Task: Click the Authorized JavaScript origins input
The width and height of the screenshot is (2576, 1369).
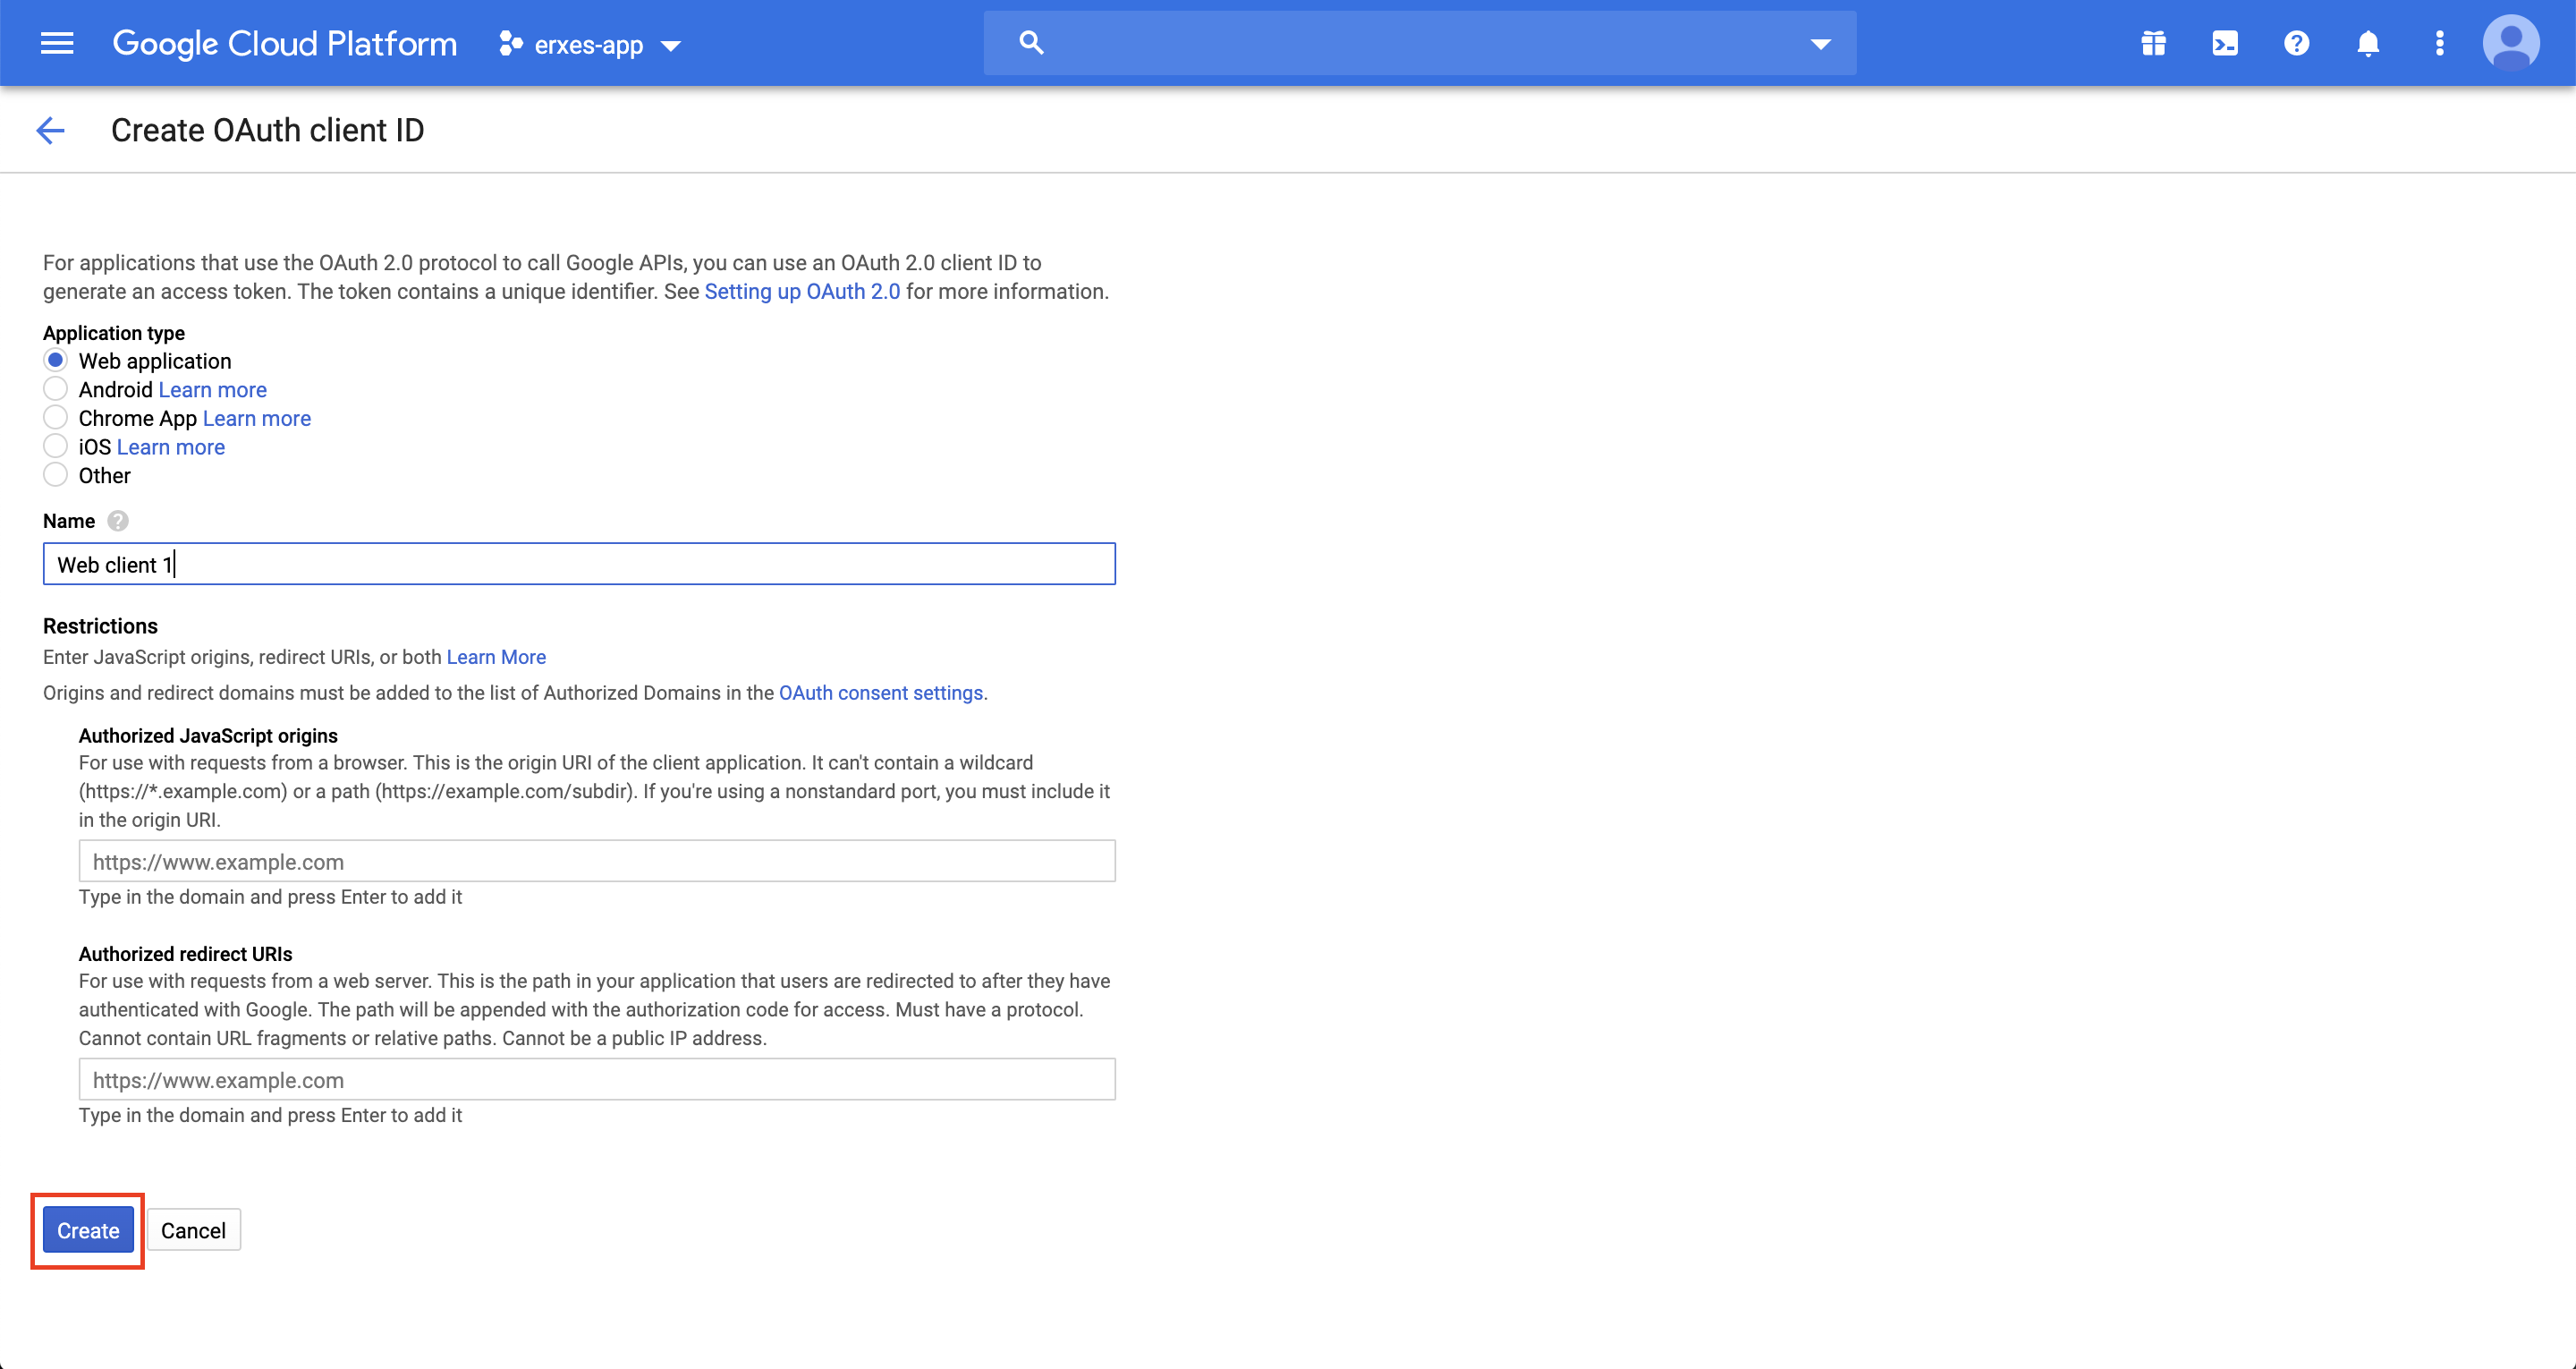Action: pos(596,862)
